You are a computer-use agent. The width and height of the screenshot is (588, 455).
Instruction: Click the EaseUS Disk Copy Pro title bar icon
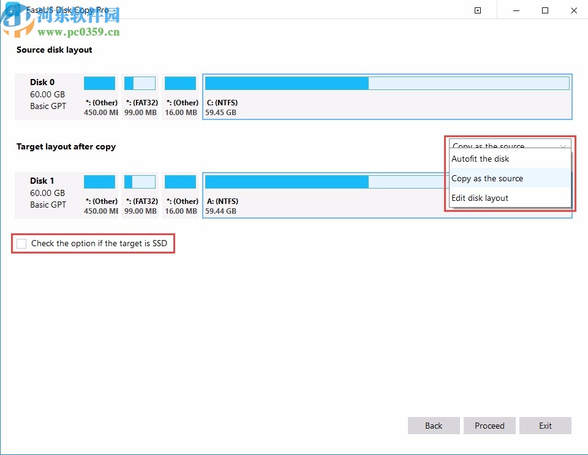pyautogui.click(x=13, y=10)
